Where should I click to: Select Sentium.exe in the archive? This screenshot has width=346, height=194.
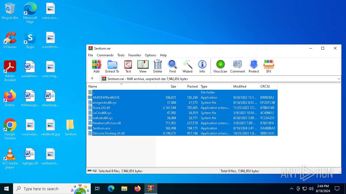coord(182,128)
